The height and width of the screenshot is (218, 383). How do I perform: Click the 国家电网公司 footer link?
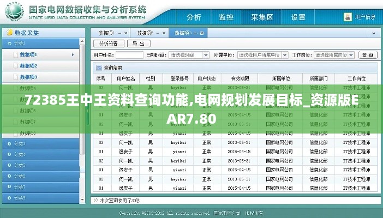(227, 213)
